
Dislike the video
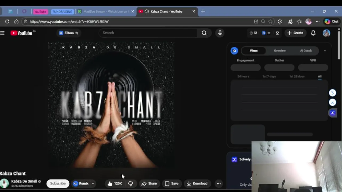tap(131, 183)
